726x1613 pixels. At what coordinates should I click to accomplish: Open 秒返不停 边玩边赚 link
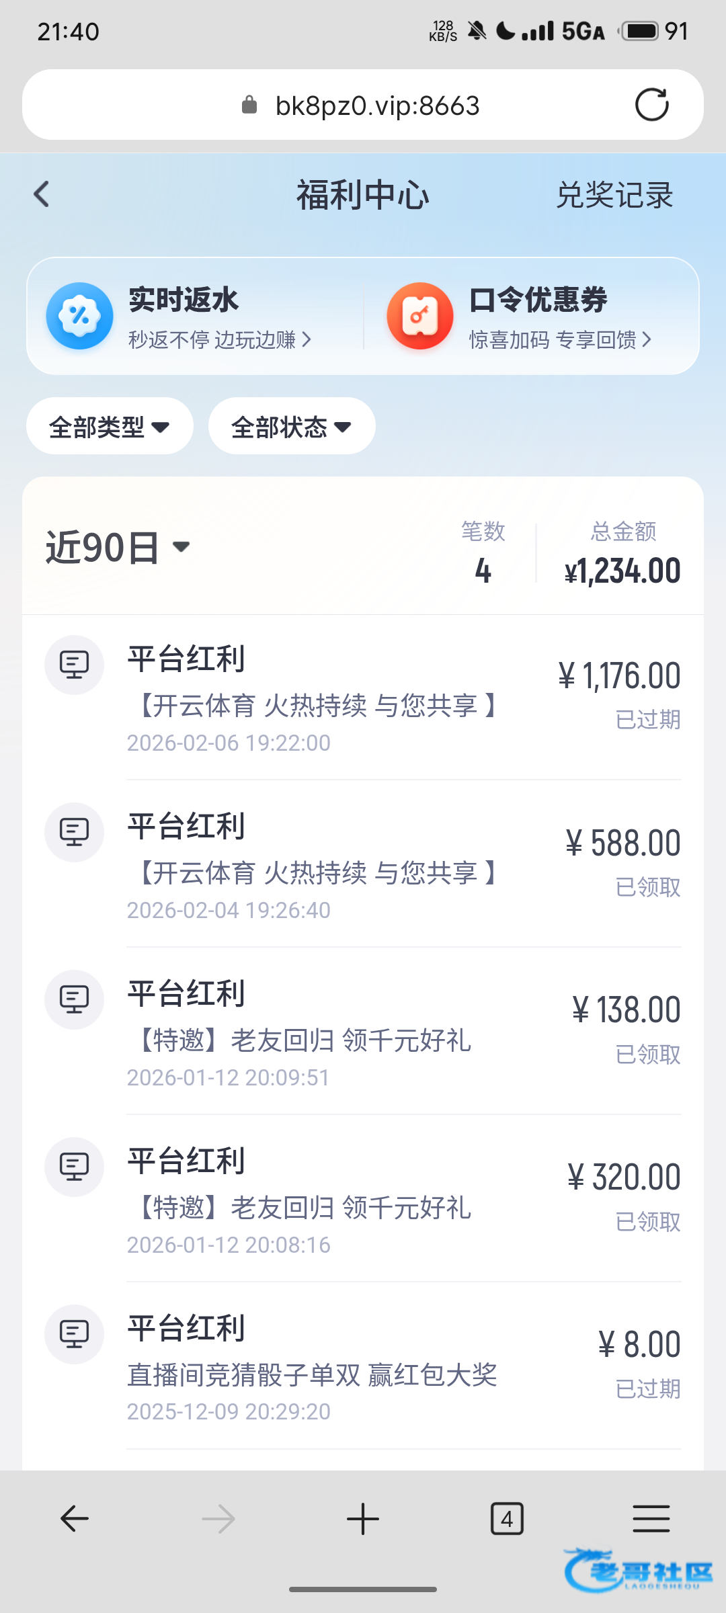pyautogui.click(x=219, y=340)
